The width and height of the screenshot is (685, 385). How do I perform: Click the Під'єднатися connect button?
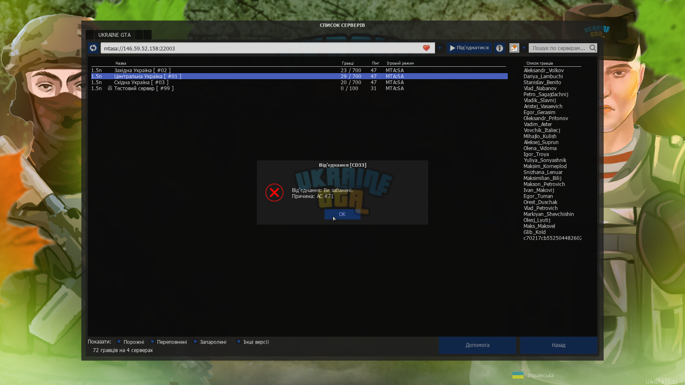click(469, 48)
